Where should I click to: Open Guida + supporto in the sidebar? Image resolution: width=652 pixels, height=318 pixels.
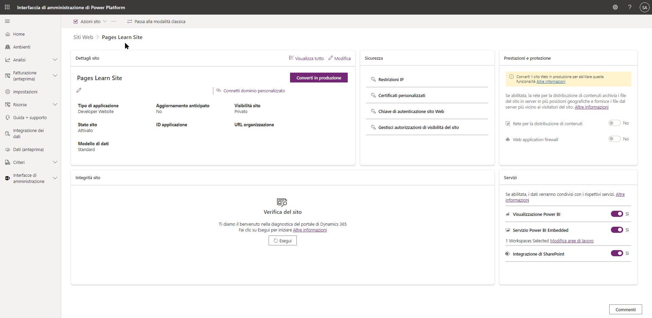click(31, 118)
